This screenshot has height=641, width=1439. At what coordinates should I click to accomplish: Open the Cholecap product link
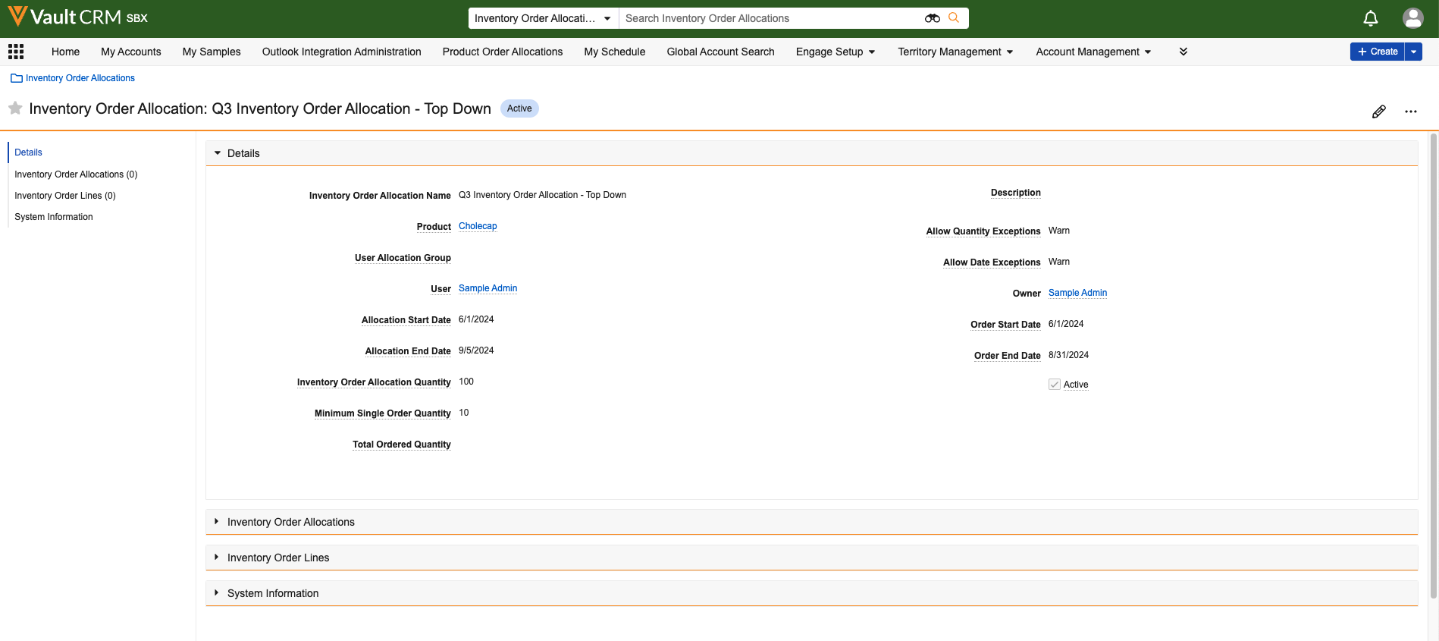tap(478, 226)
